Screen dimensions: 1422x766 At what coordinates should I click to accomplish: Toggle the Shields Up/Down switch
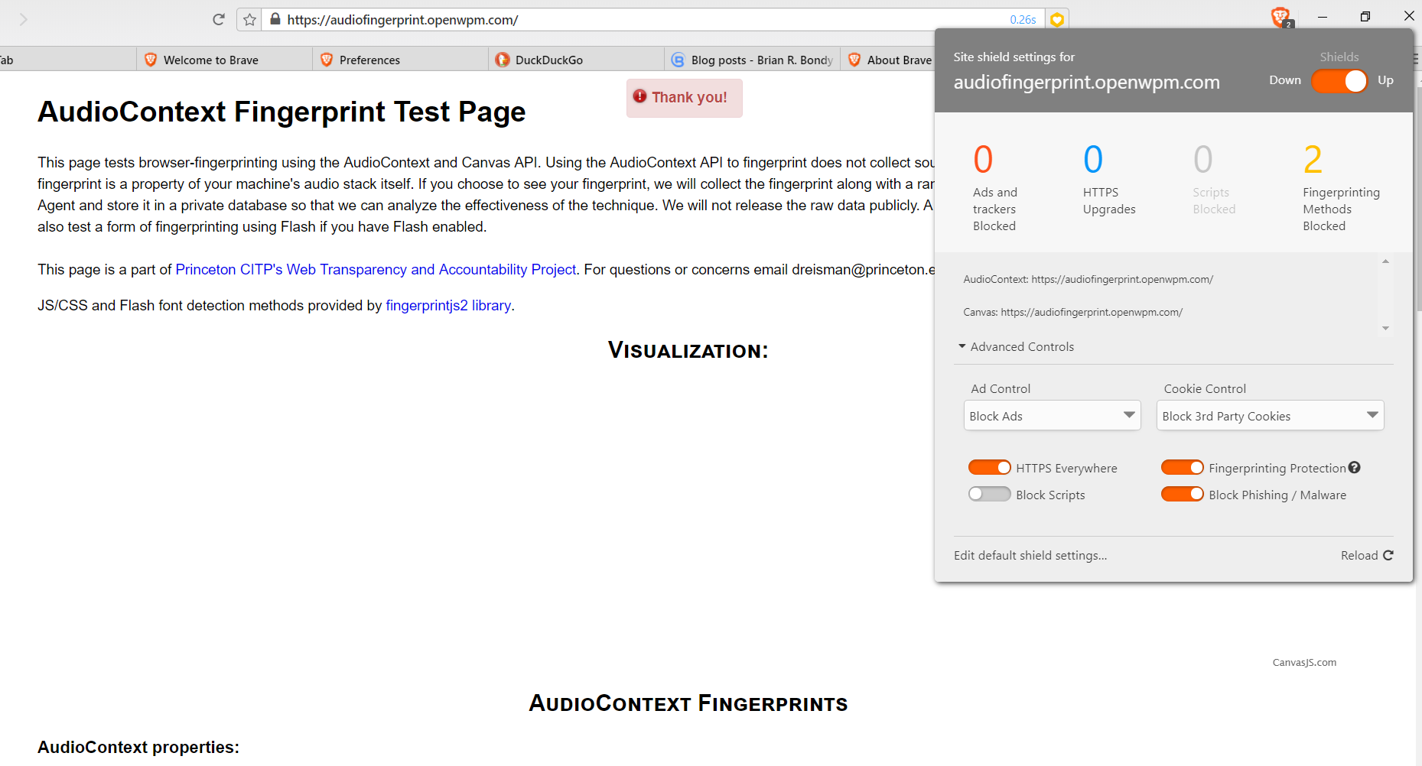(1339, 81)
